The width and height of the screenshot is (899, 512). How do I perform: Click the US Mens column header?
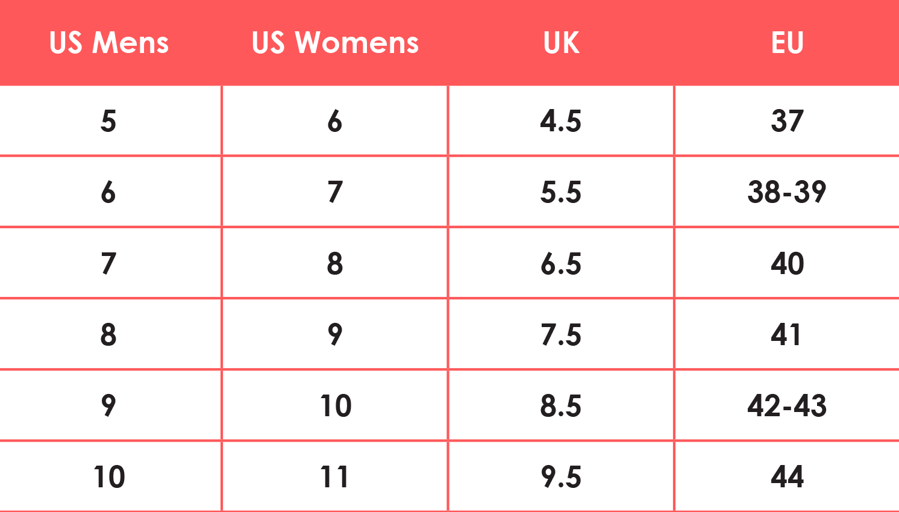109,43
